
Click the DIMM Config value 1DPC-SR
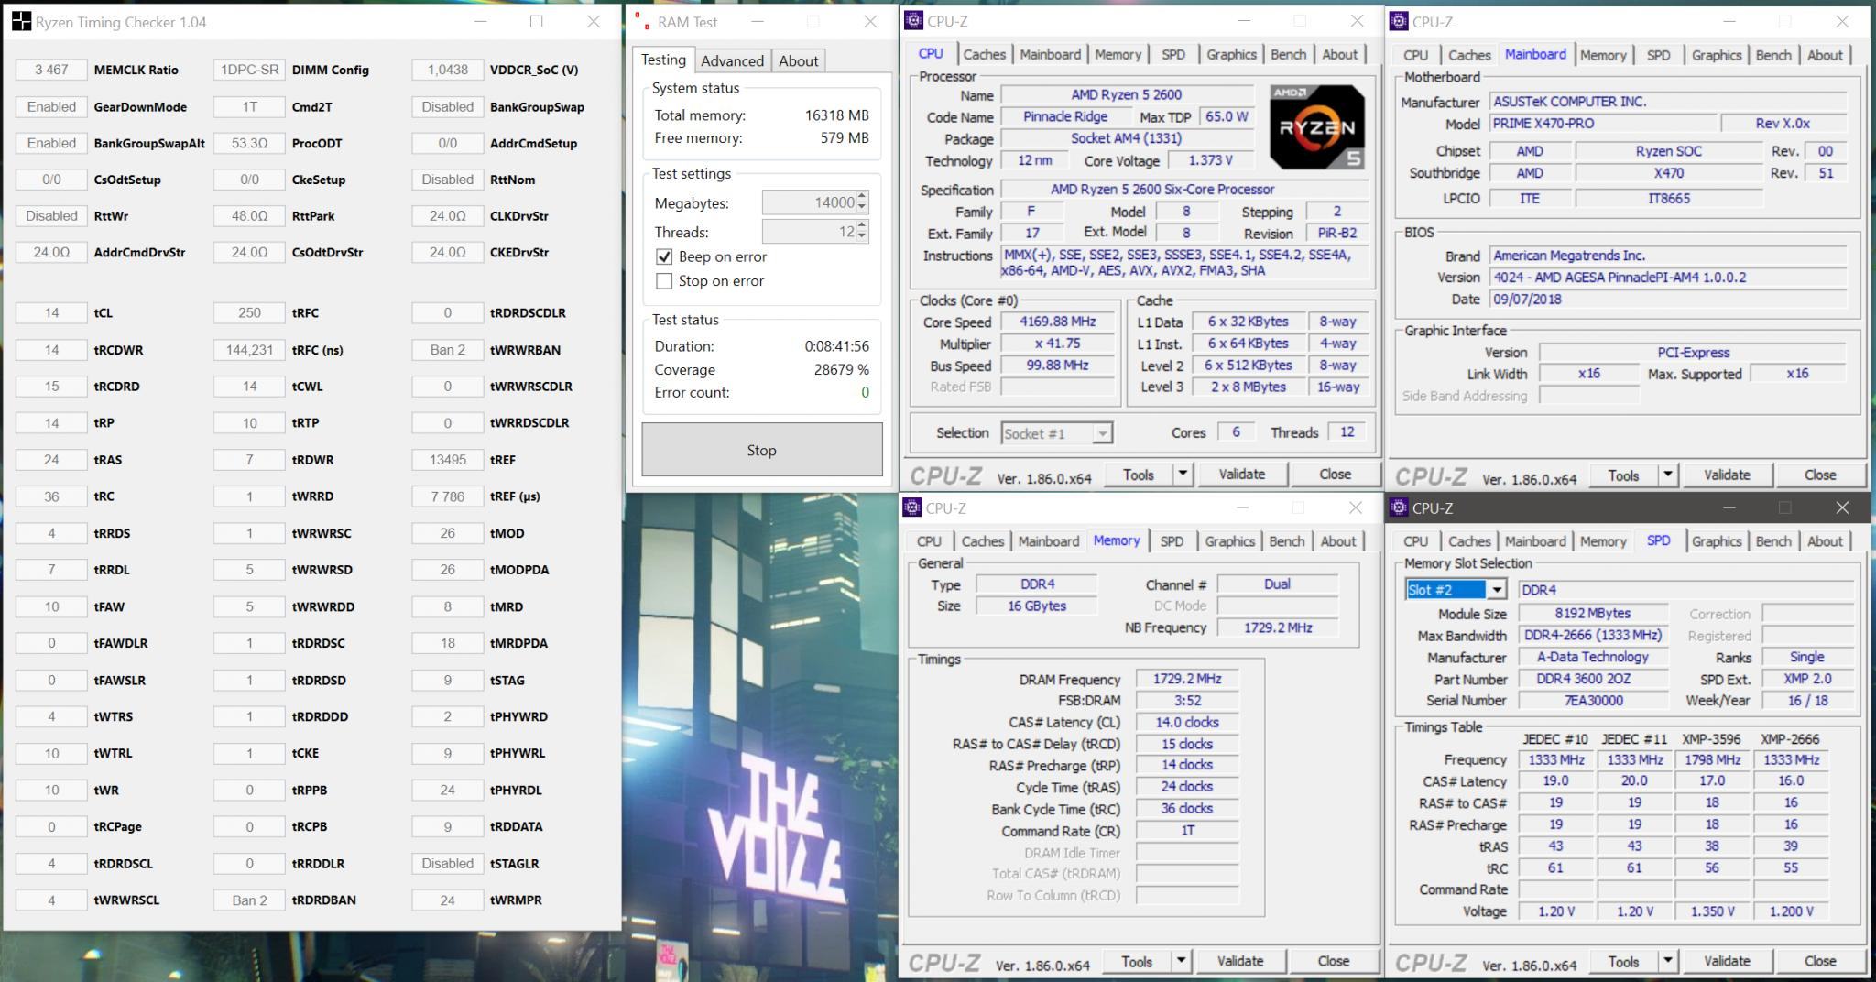249,70
